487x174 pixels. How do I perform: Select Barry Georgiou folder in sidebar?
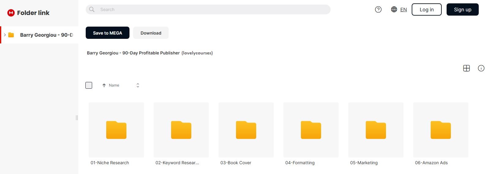46,35
